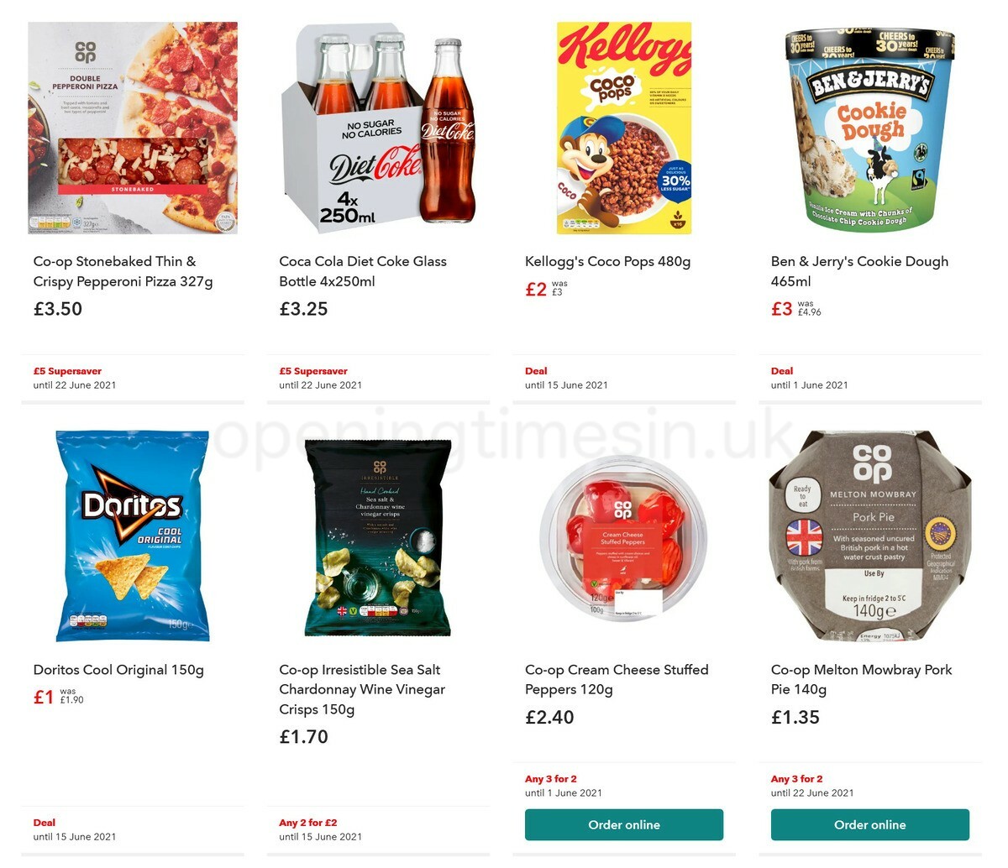Click the £3.25 Diet Coke price
Viewport: 1008px width, 868px height.
point(301,308)
